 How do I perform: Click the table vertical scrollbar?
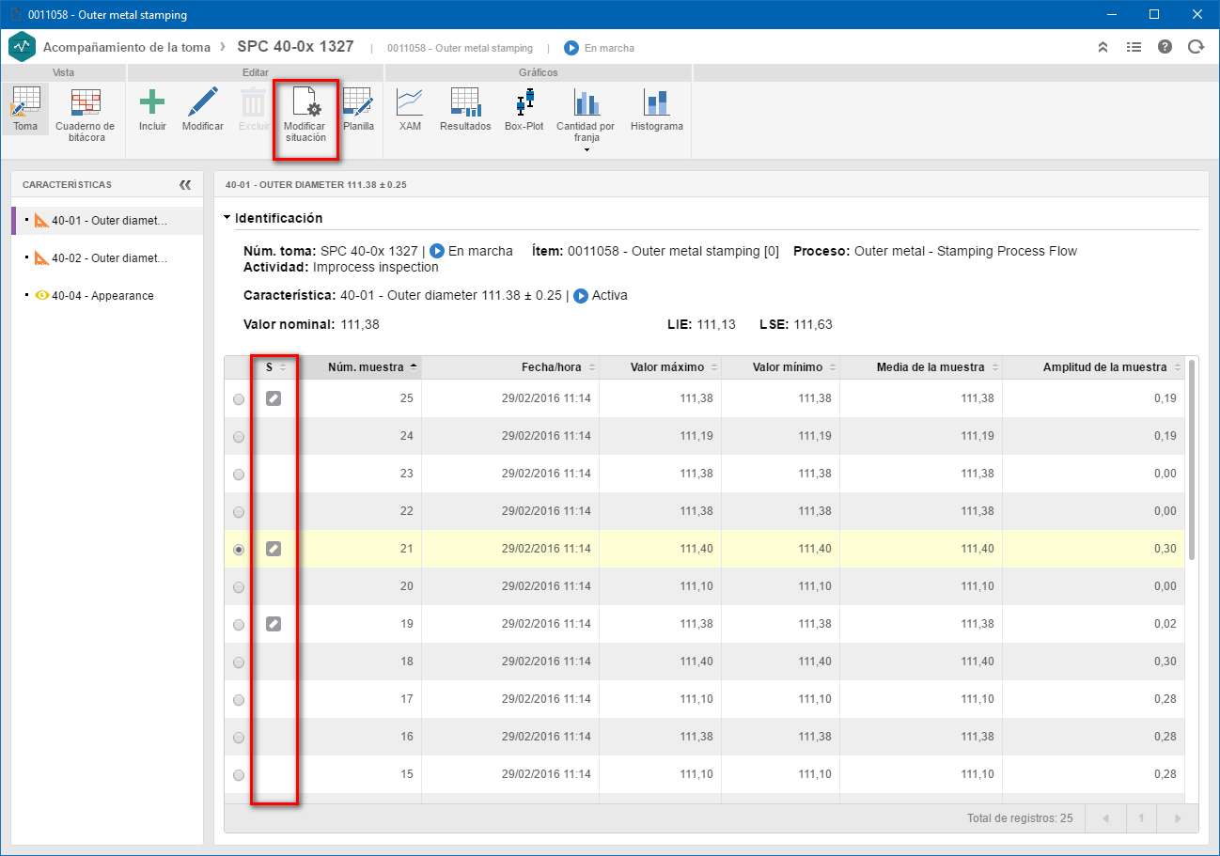[x=1193, y=460]
